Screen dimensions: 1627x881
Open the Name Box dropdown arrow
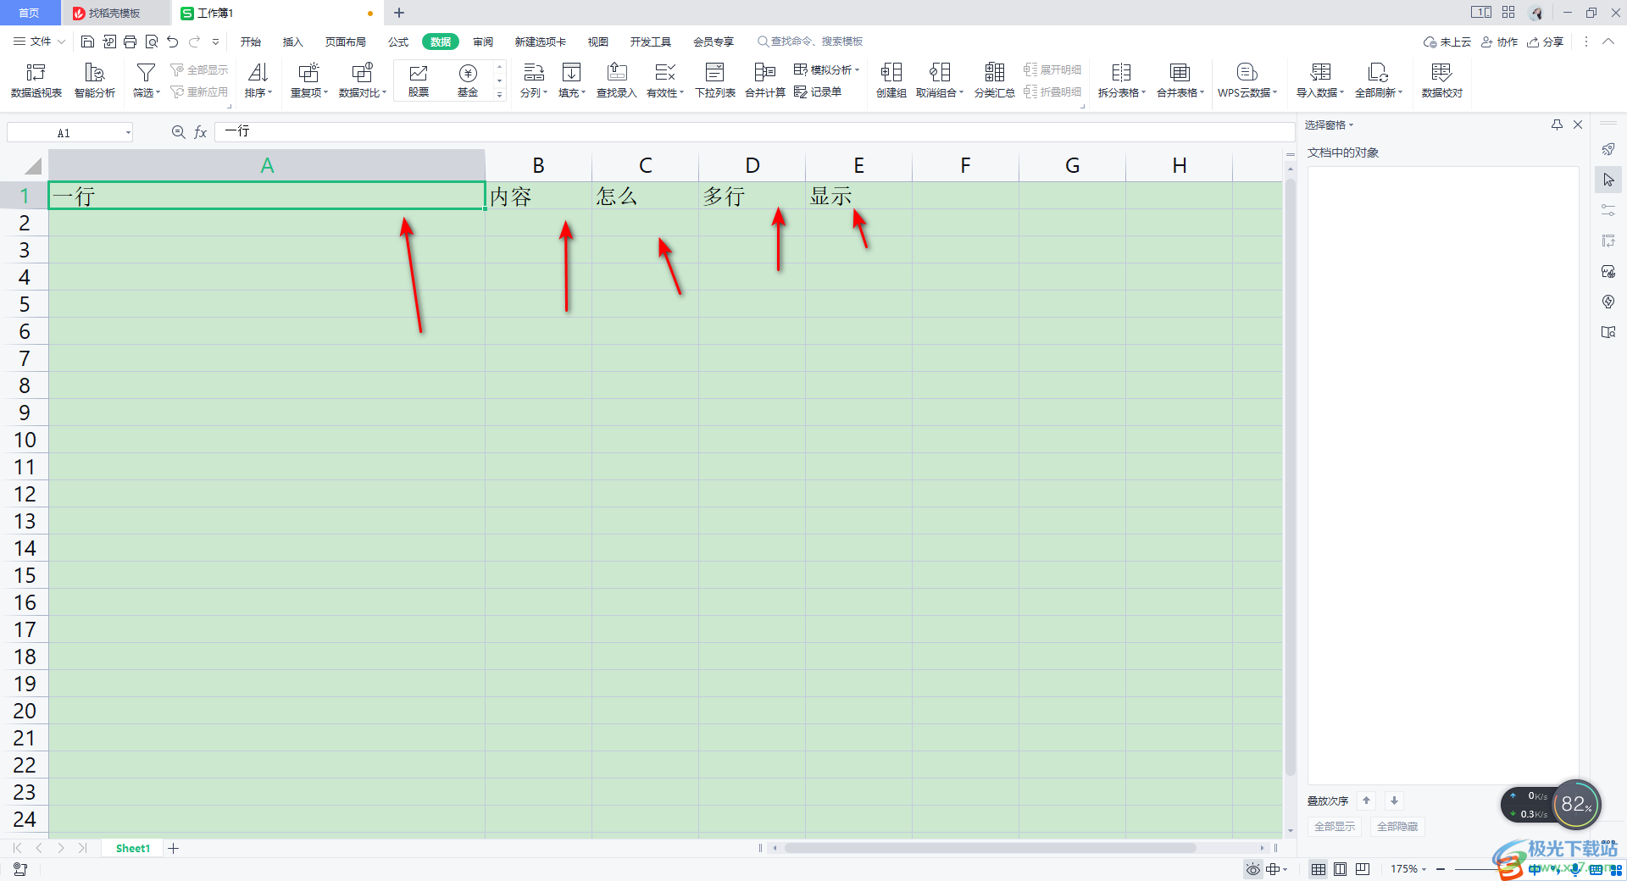(x=128, y=132)
